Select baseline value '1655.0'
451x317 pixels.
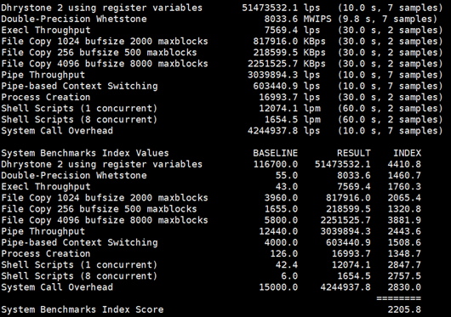tap(281, 209)
